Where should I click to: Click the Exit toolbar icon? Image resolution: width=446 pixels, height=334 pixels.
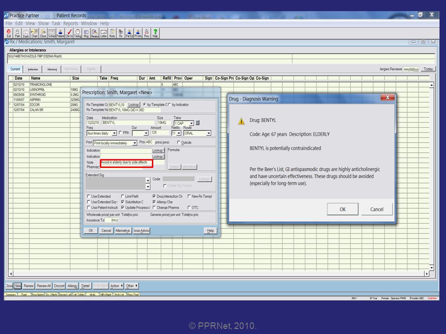point(9,33)
